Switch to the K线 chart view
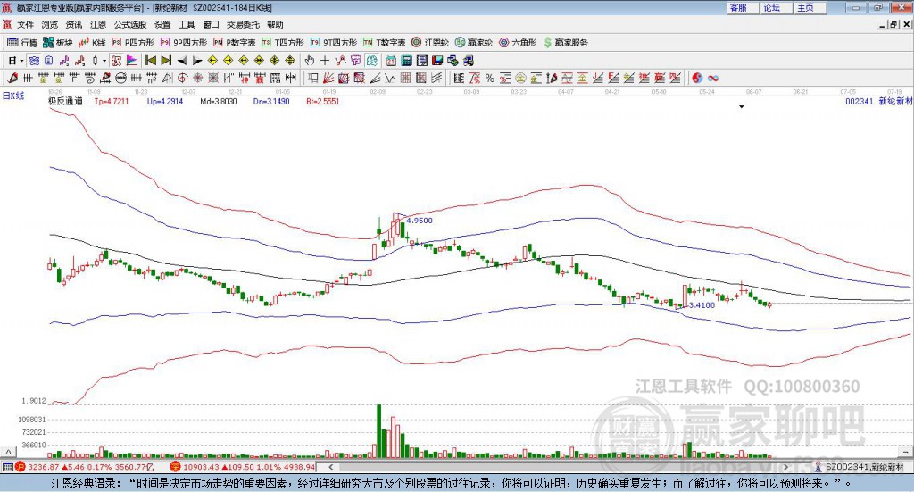This screenshot has width=914, height=492. [x=92, y=43]
